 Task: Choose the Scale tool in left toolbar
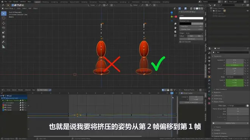[3, 32]
